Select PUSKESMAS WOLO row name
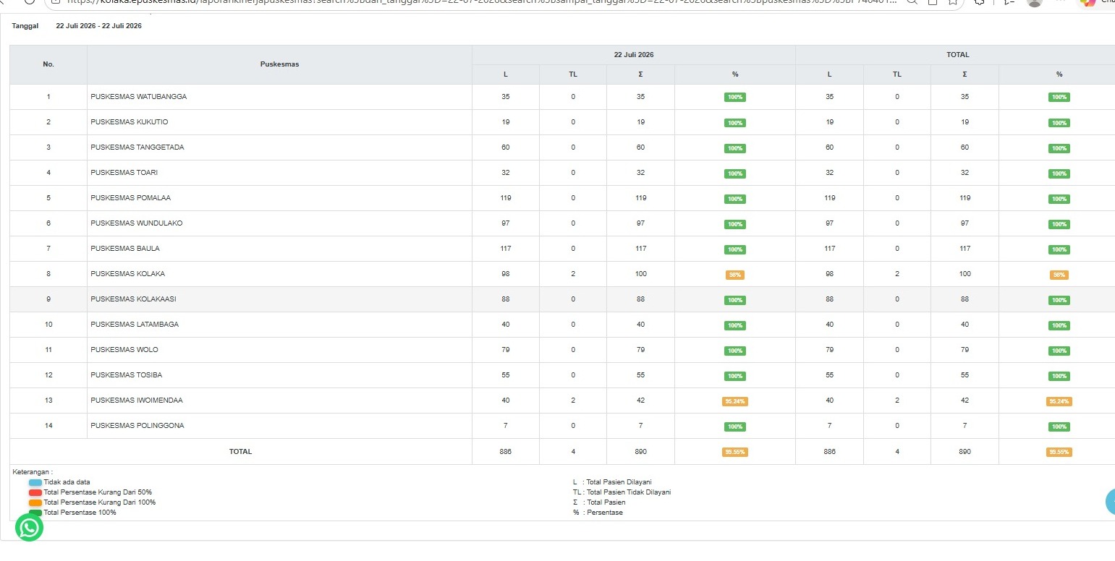 click(124, 350)
